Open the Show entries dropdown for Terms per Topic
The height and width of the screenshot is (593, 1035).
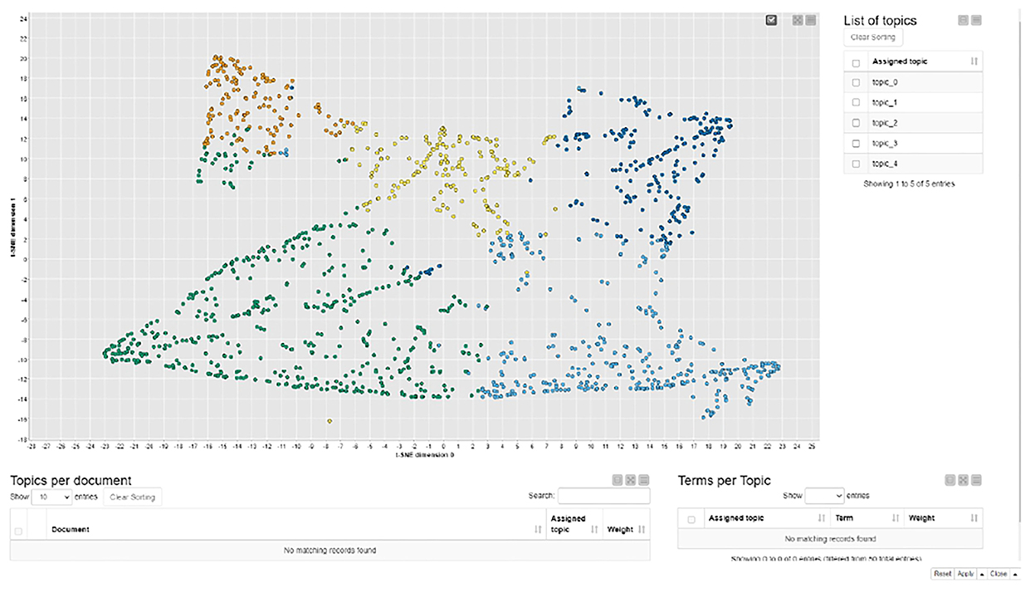click(824, 495)
